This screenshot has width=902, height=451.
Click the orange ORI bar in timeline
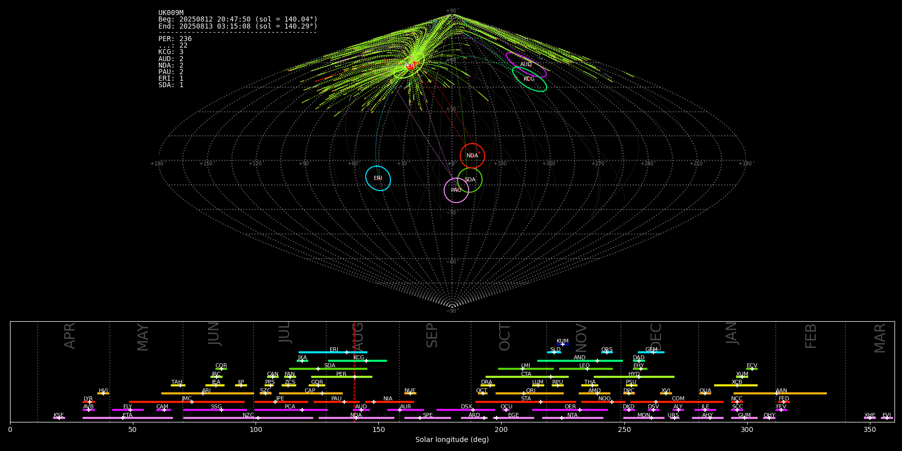pos(530,393)
